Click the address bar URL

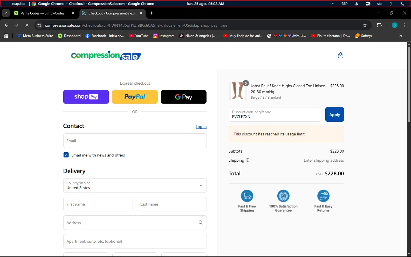[136, 25]
